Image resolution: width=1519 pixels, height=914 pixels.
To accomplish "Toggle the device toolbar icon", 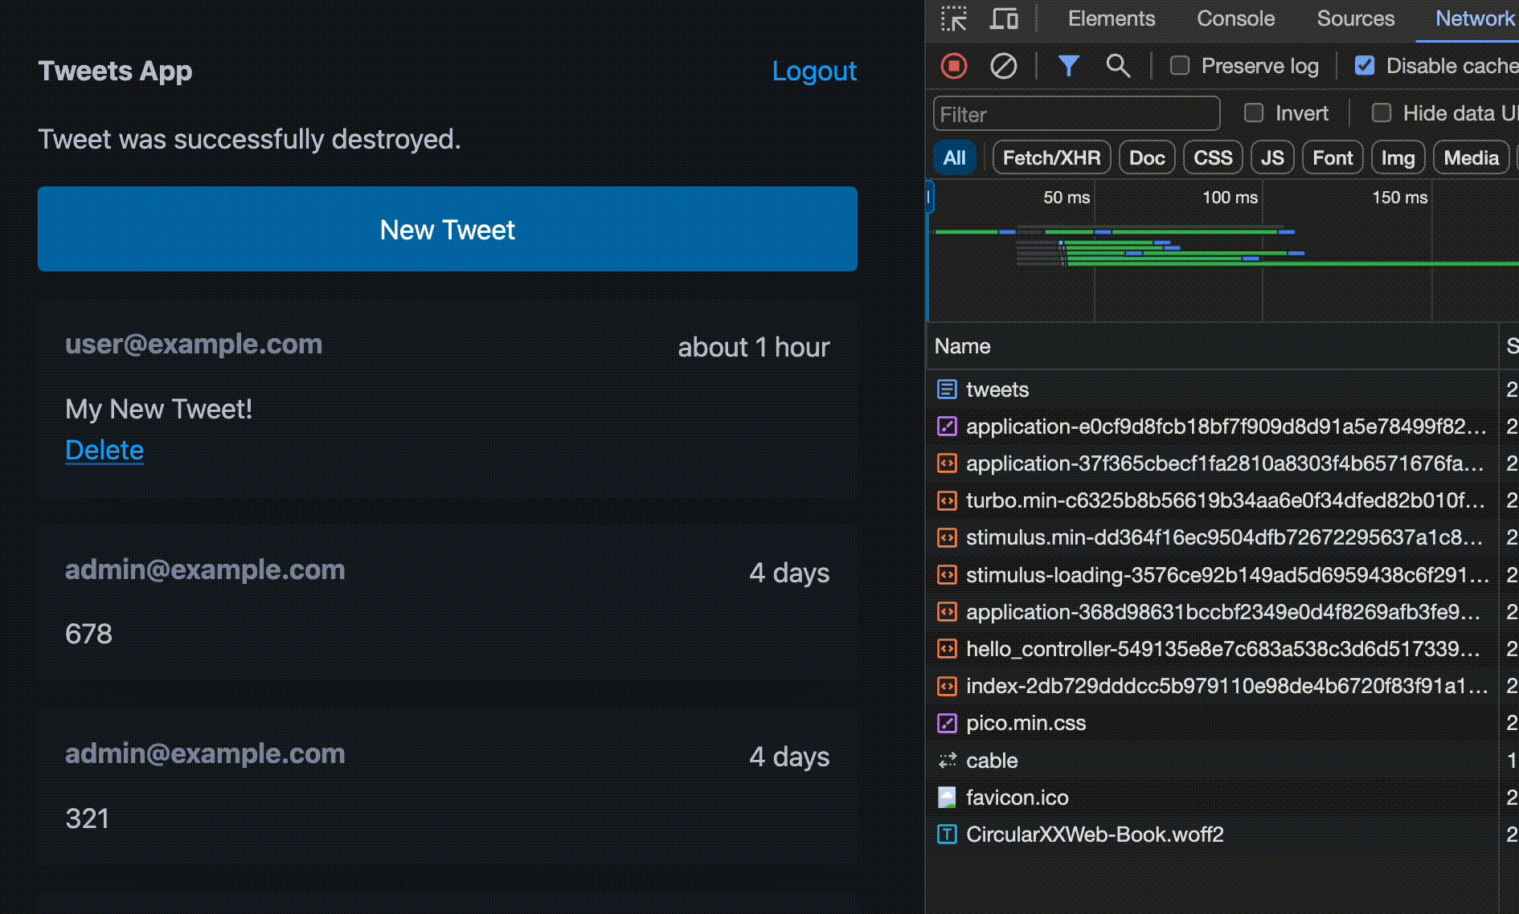I will coord(1004,18).
